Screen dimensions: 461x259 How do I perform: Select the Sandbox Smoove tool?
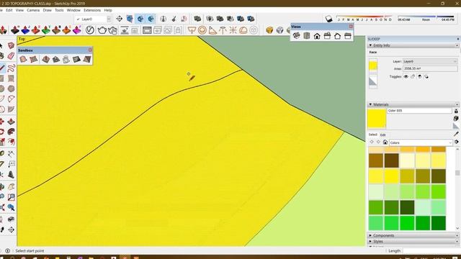click(45, 59)
